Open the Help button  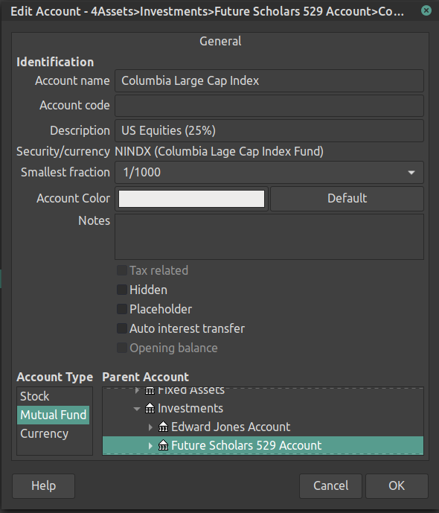click(x=43, y=486)
